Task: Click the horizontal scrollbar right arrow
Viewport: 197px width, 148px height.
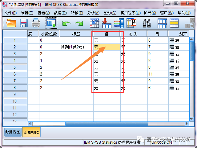Action: click(187, 124)
